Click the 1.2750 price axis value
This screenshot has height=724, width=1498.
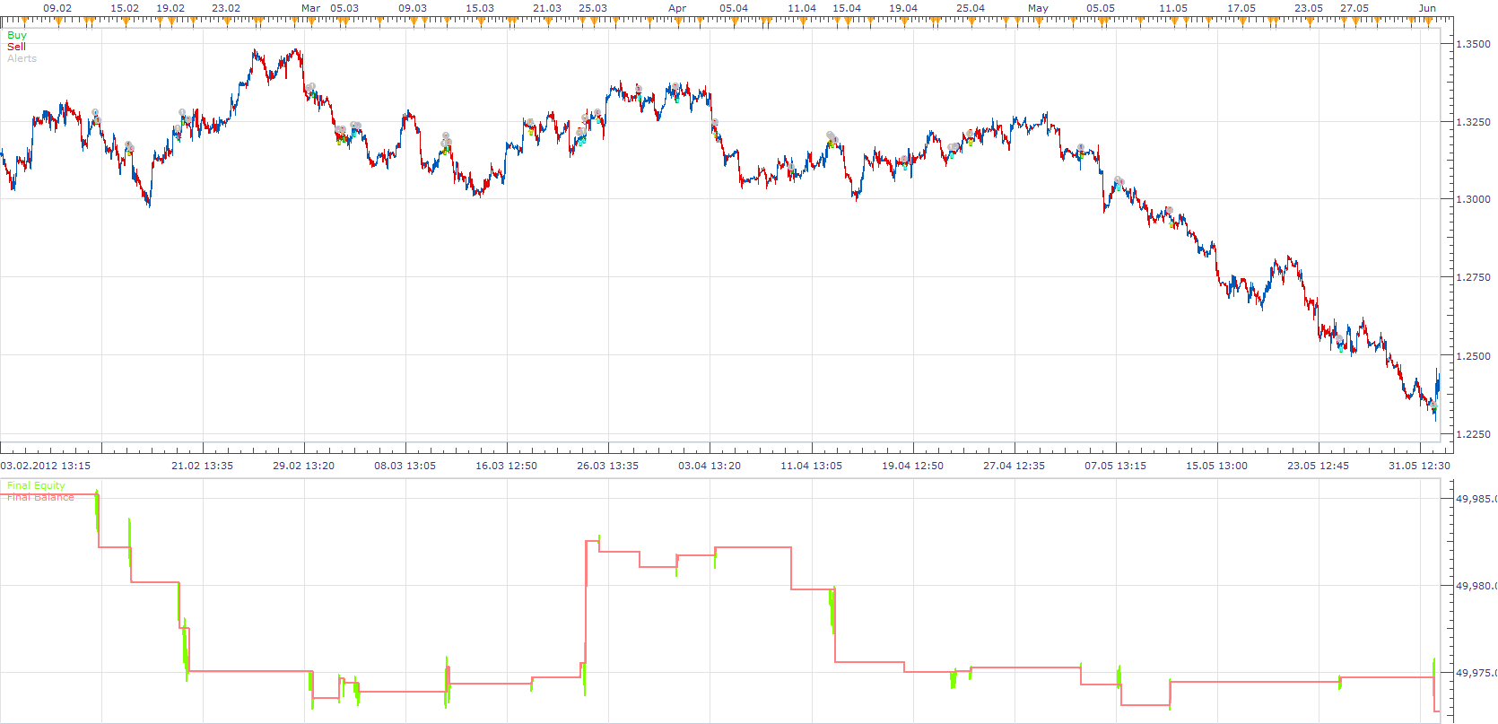click(x=1474, y=277)
